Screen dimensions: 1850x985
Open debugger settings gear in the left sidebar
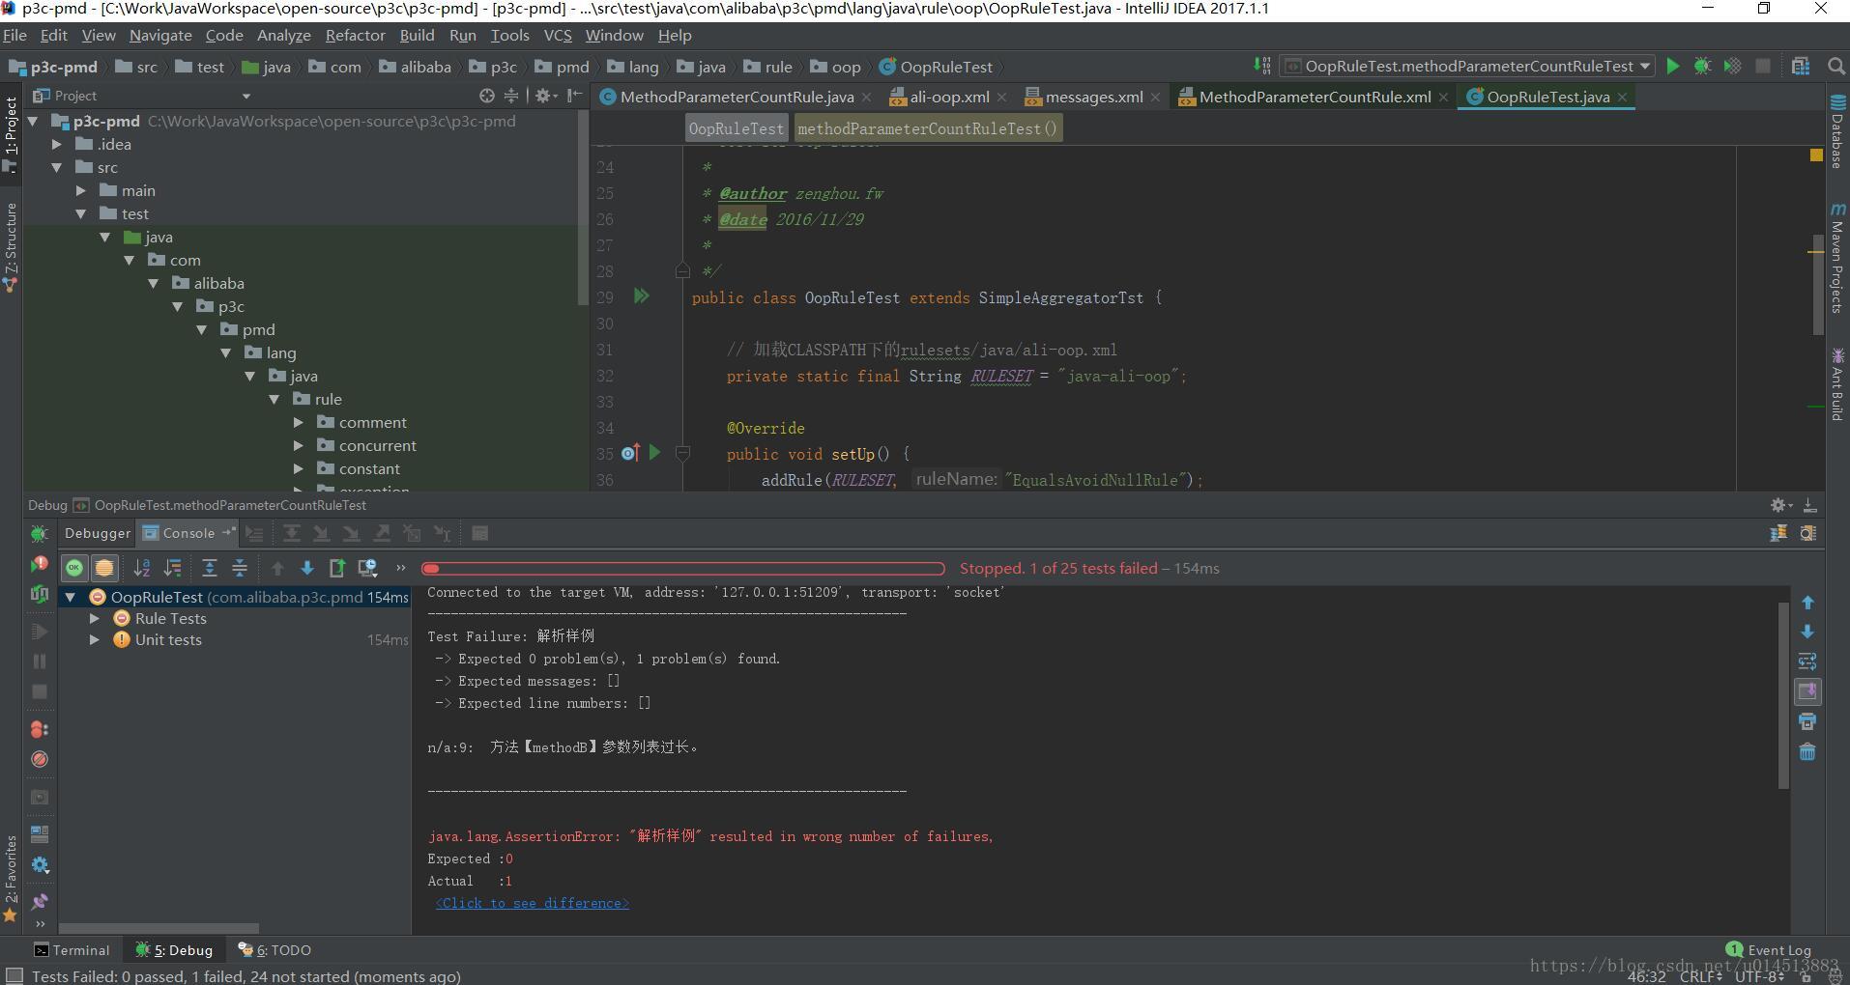click(40, 865)
